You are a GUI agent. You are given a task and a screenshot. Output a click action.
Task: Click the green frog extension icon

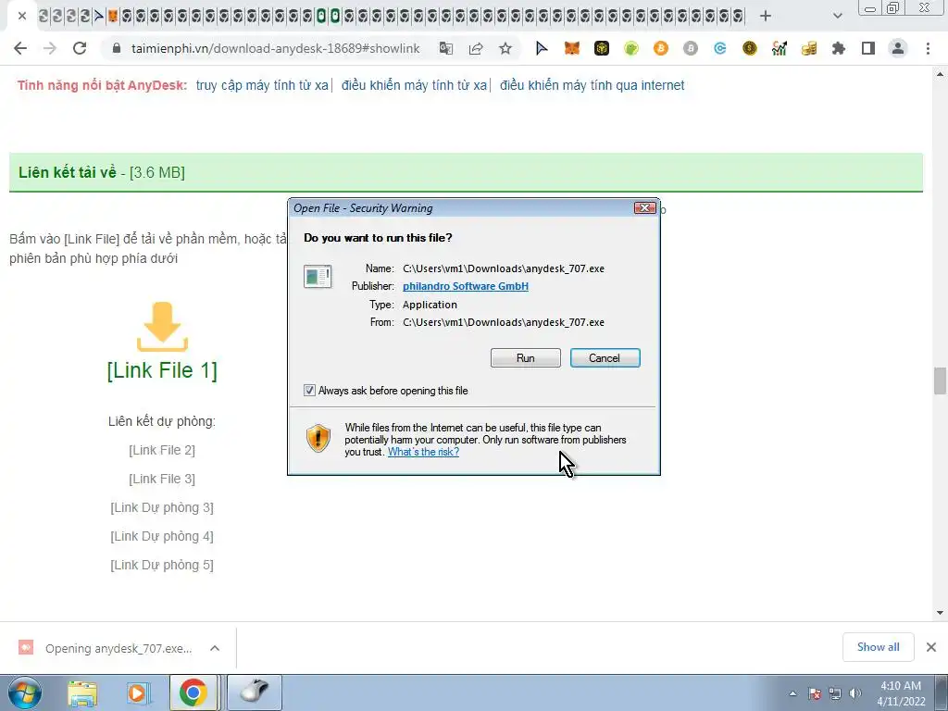631,48
